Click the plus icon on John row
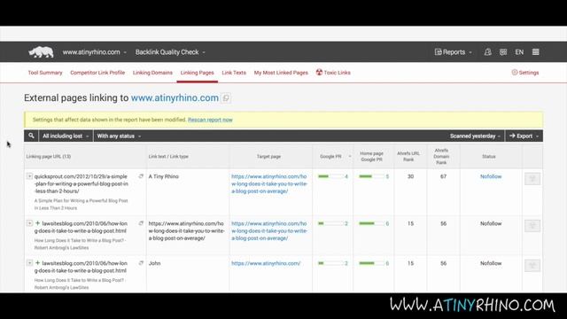The height and width of the screenshot is (319, 567). [37, 263]
